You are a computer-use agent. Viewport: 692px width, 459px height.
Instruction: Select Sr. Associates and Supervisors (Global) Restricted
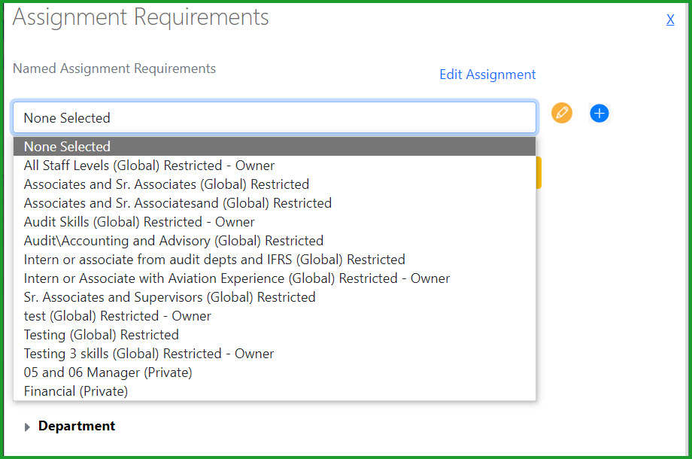coord(275,297)
